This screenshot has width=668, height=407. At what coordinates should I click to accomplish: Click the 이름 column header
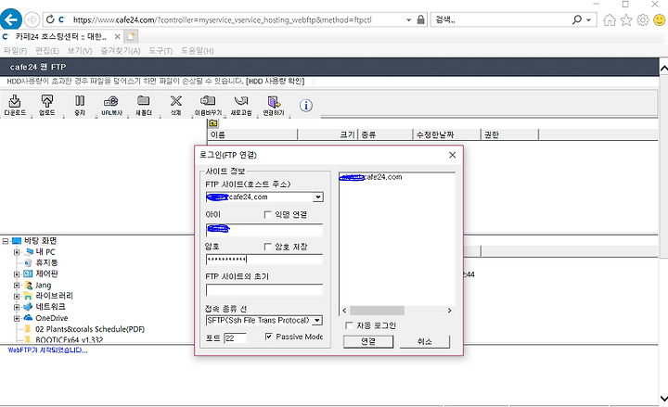252,134
